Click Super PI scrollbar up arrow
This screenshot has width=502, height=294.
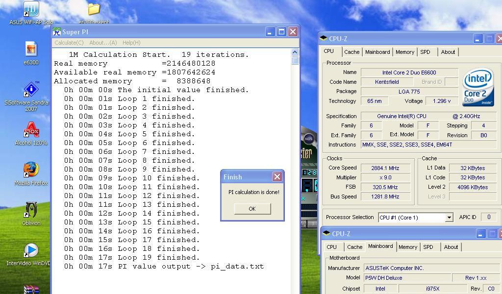[295, 52]
